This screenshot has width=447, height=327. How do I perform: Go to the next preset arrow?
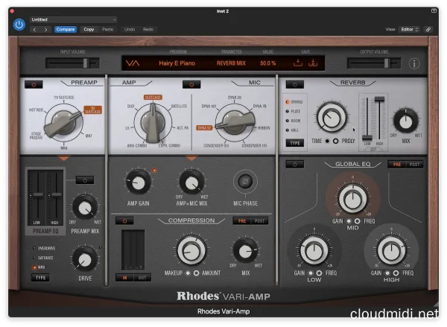[x=45, y=29]
